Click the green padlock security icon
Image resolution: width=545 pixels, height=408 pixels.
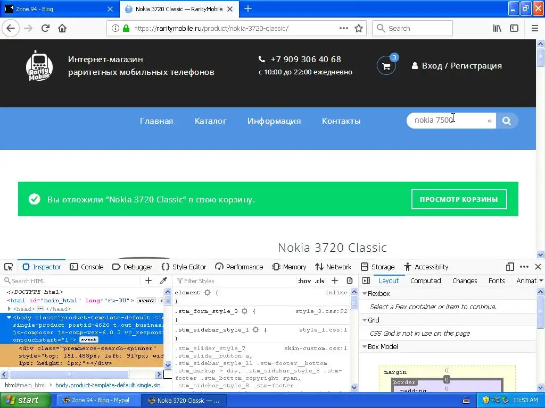126,29
